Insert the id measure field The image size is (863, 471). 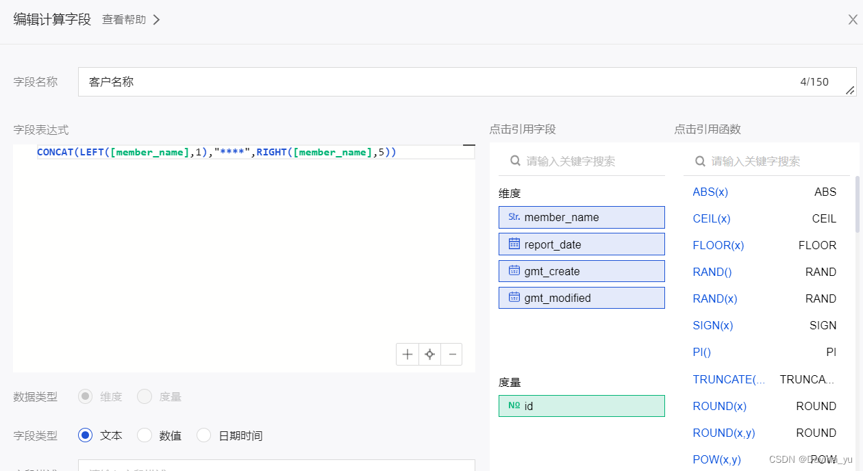pyautogui.click(x=581, y=406)
